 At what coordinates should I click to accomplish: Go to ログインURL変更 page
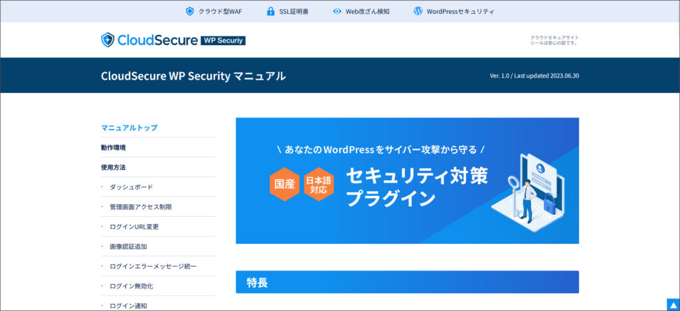point(134,227)
